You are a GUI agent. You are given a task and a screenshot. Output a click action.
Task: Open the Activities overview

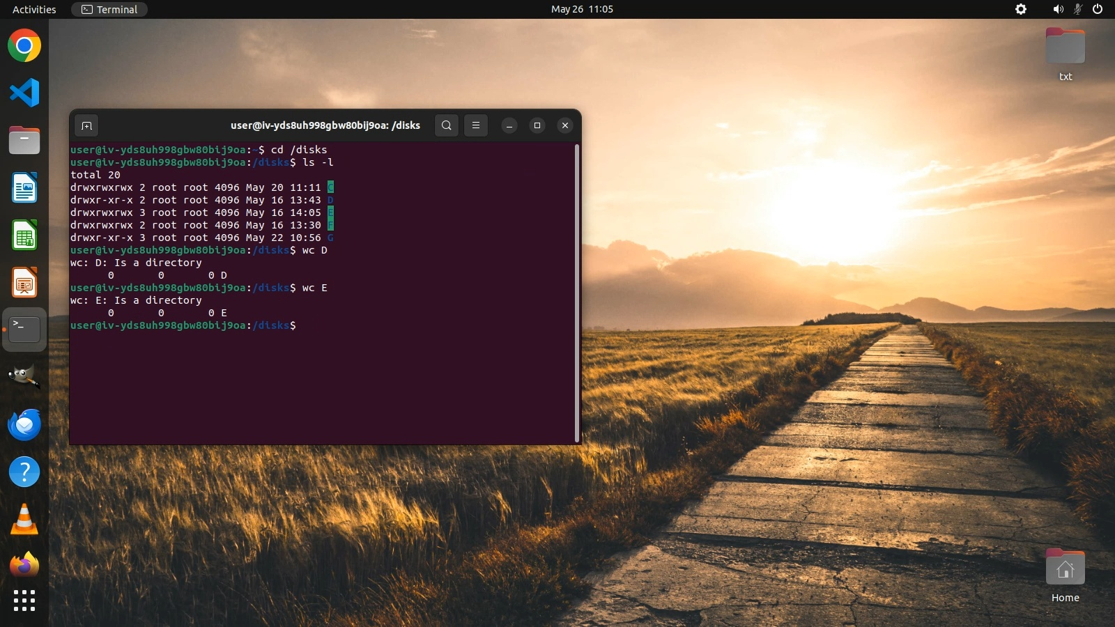(x=34, y=9)
